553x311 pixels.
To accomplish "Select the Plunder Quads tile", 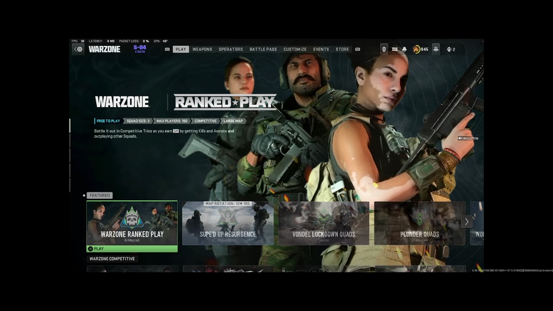I will (x=420, y=223).
